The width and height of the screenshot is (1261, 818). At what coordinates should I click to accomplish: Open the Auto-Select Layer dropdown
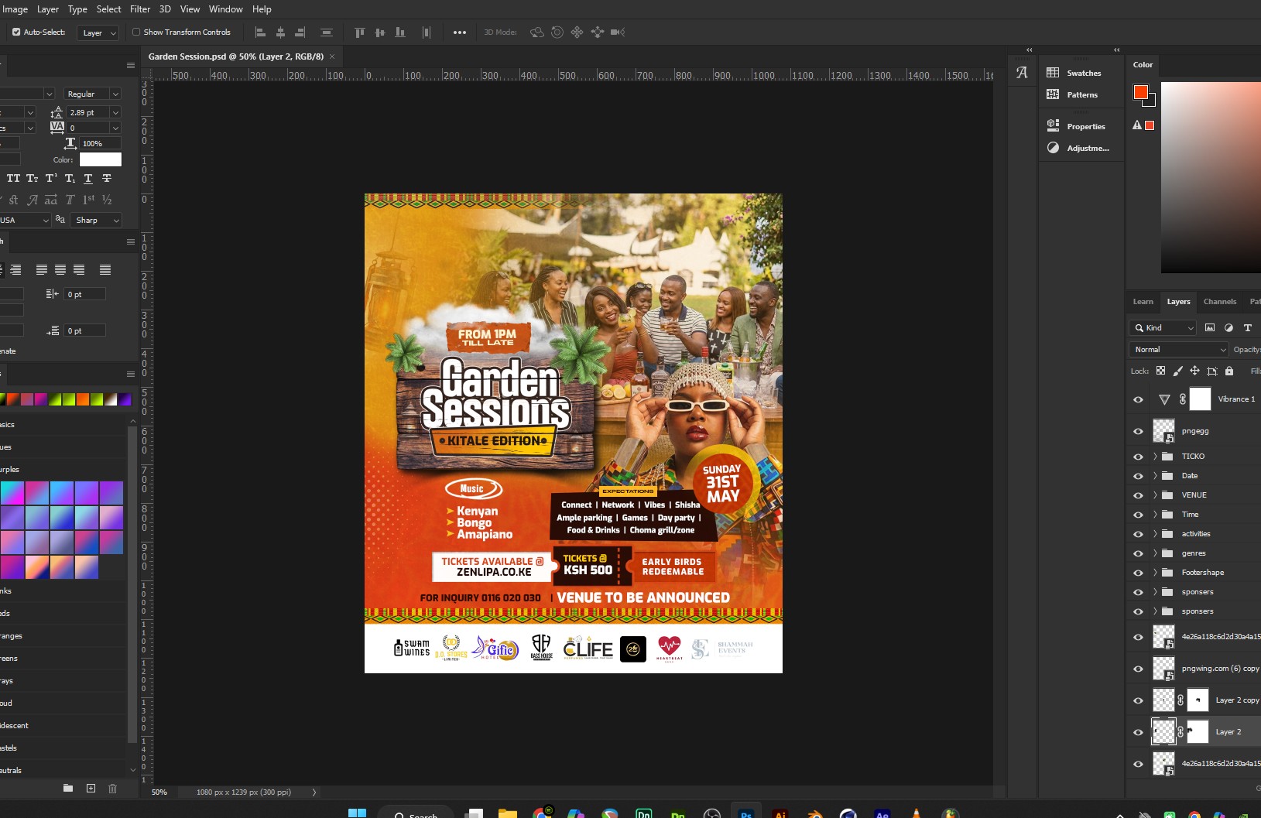pyautogui.click(x=98, y=33)
